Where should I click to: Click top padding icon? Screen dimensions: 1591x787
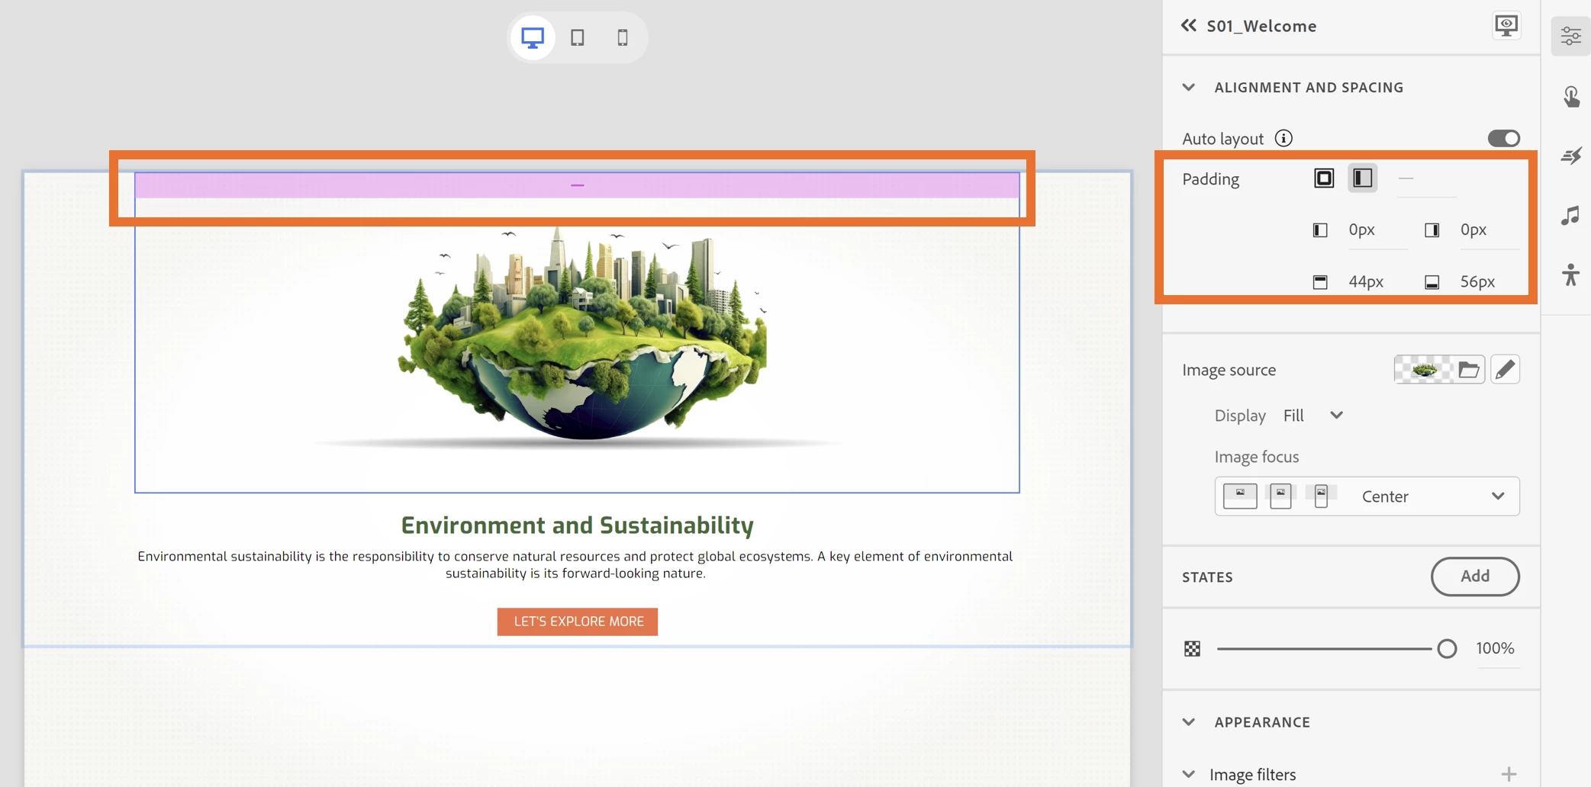click(1320, 282)
